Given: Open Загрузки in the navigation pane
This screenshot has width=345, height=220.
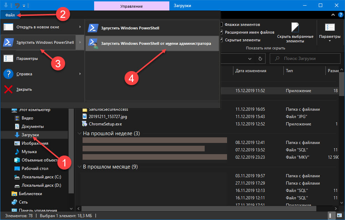Looking at the screenshot, I should pos(30,135).
